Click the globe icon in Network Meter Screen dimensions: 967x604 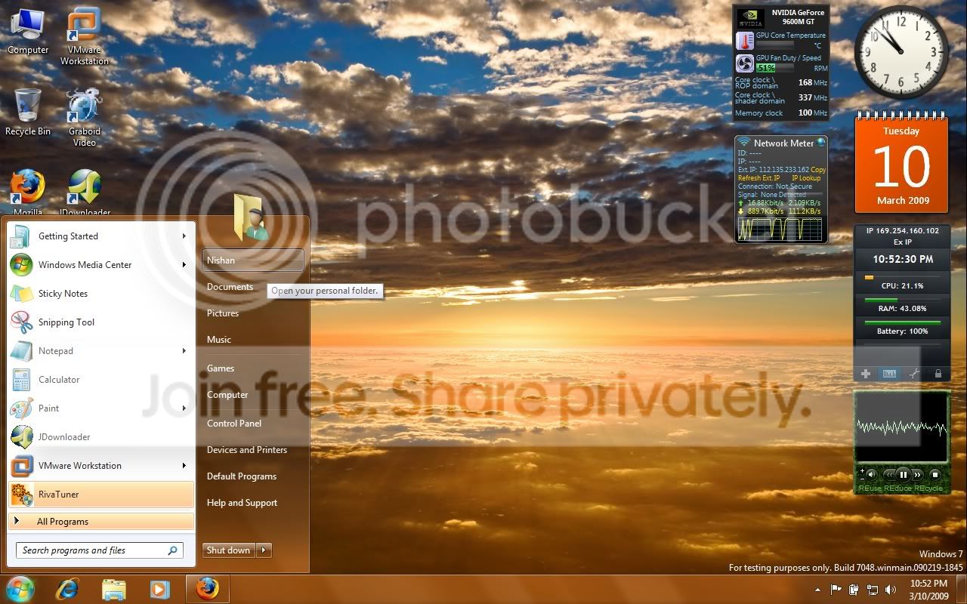[x=820, y=142]
